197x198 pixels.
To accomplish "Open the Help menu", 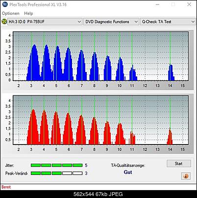I will pyautogui.click(x=28, y=13).
